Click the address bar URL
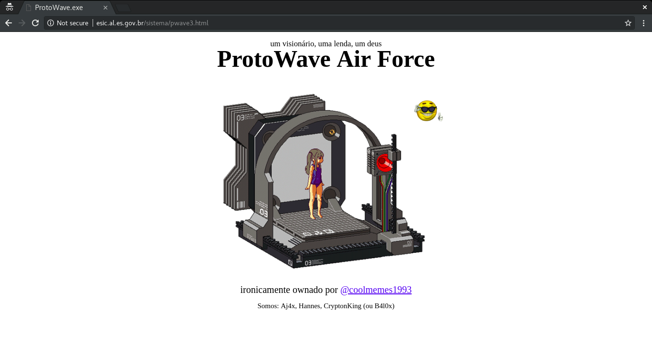 tap(152, 23)
